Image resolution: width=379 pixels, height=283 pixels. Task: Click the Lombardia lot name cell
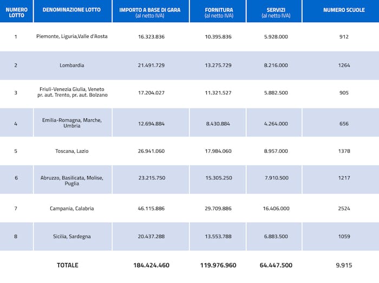click(72, 65)
